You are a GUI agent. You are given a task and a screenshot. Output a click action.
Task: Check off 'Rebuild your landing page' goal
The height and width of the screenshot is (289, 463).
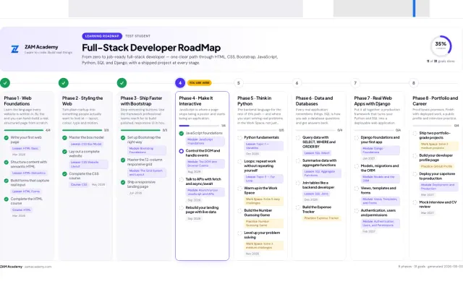pyautogui.click(x=182, y=208)
